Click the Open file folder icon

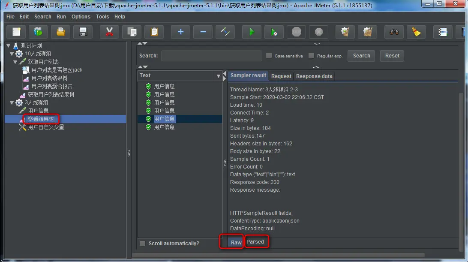click(x=60, y=32)
